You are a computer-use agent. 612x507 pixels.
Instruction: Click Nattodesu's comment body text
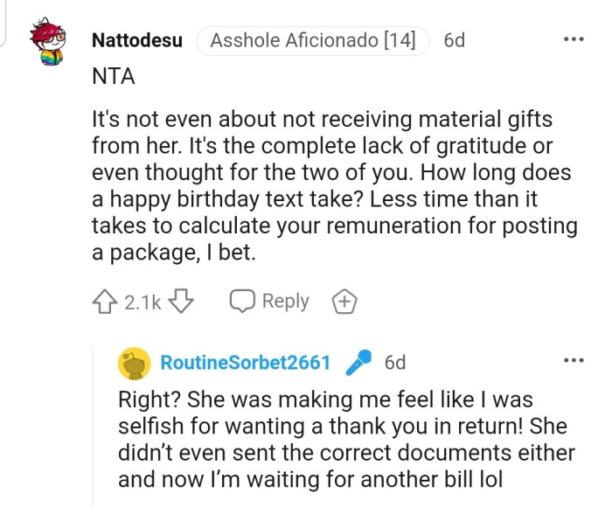(x=334, y=185)
